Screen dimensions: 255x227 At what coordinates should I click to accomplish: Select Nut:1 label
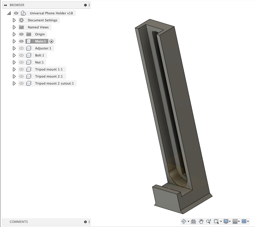point(39,62)
